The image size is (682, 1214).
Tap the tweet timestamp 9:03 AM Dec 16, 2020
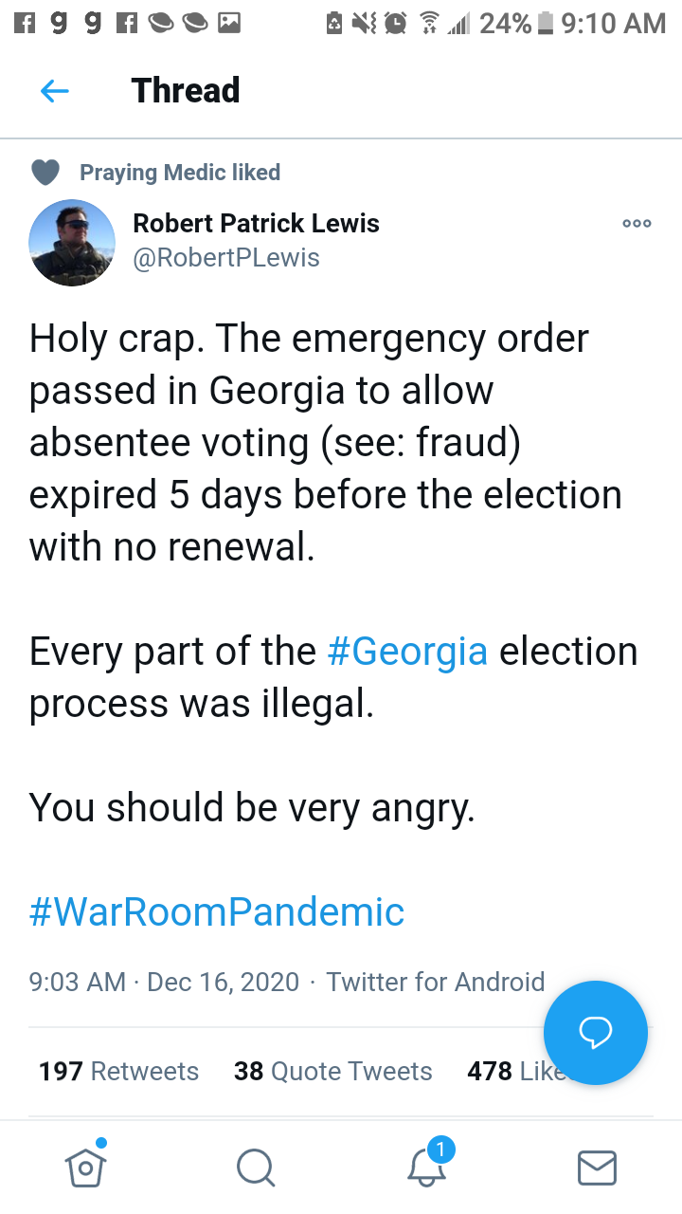coord(164,982)
